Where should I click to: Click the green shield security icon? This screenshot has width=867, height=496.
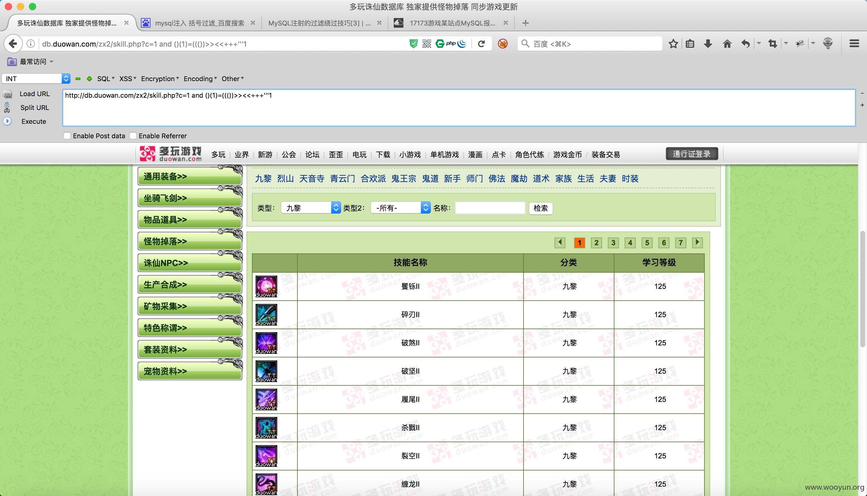click(x=413, y=44)
